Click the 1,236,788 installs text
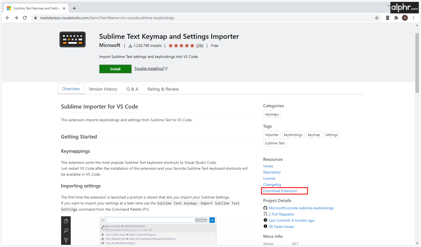 148,46
